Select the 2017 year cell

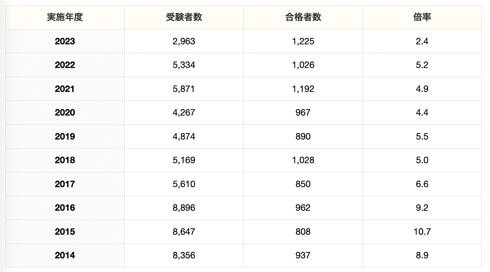[x=65, y=184]
